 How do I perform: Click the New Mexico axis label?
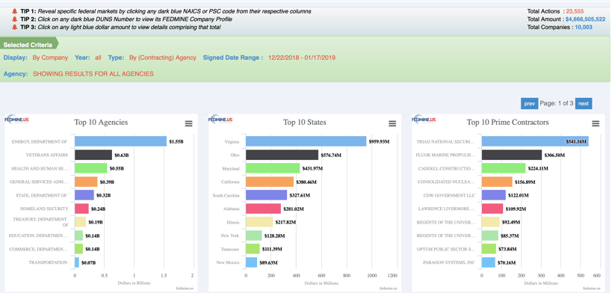228,262
